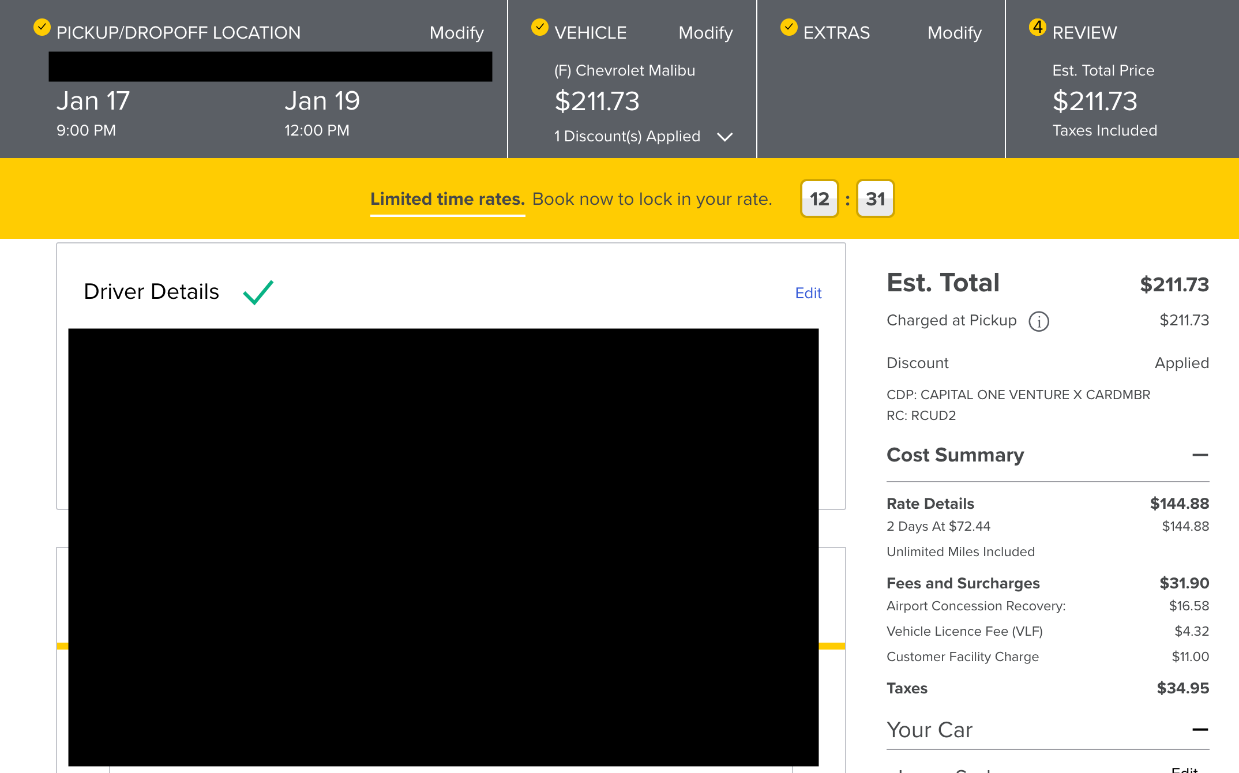Click the countdown timer minutes box
This screenshot has width=1239, height=773.
pos(819,199)
